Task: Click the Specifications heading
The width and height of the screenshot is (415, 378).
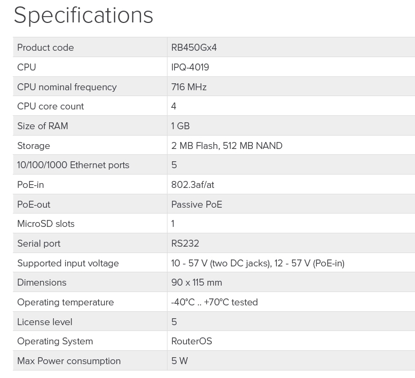Action: 83,15
